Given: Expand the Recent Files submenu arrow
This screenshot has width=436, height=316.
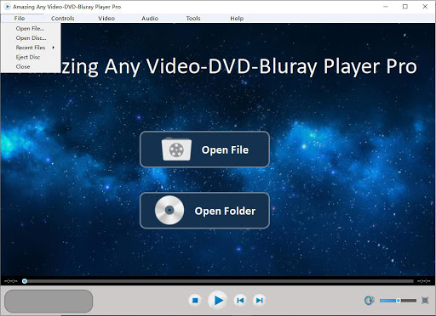Looking at the screenshot, I should click(53, 48).
